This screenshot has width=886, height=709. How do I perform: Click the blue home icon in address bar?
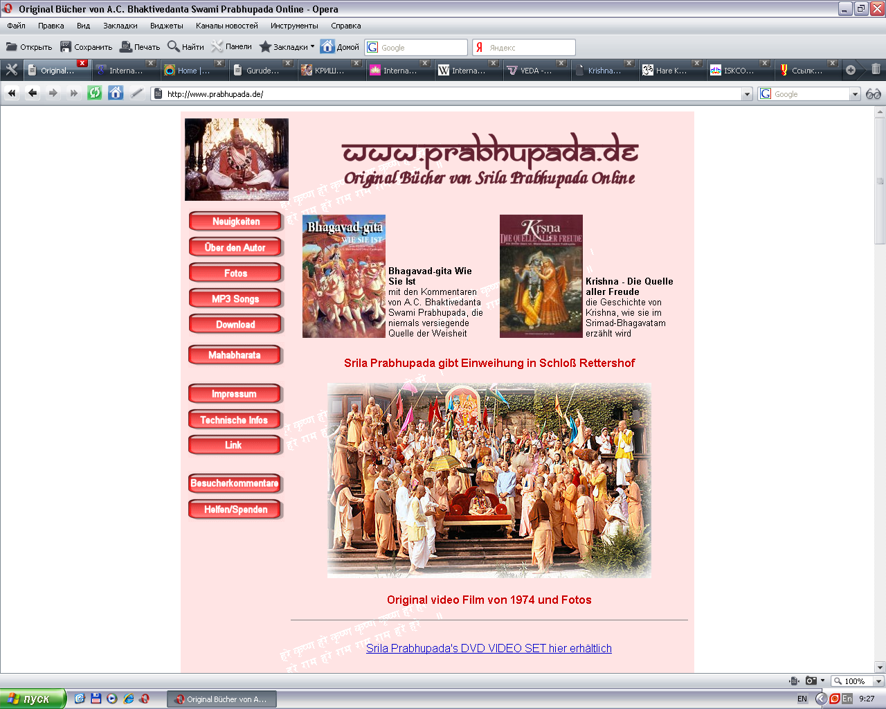pyautogui.click(x=116, y=93)
